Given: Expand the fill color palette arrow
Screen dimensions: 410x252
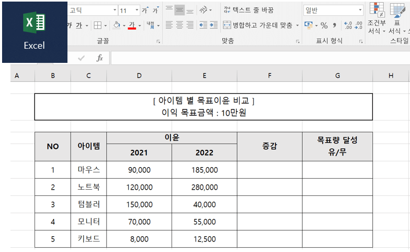Looking at the screenshot, I should pyautogui.click(x=124, y=26).
